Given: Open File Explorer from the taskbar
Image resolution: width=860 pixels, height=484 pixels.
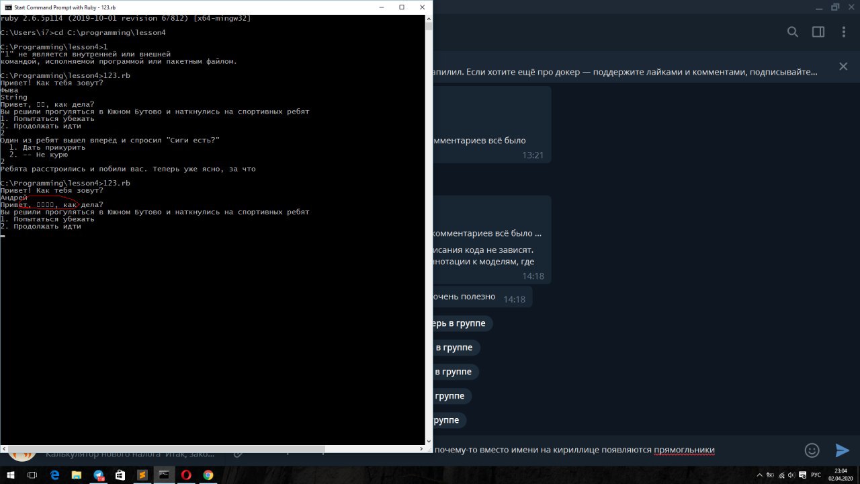Looking at the screenshot, I should [x=77, y=475].
